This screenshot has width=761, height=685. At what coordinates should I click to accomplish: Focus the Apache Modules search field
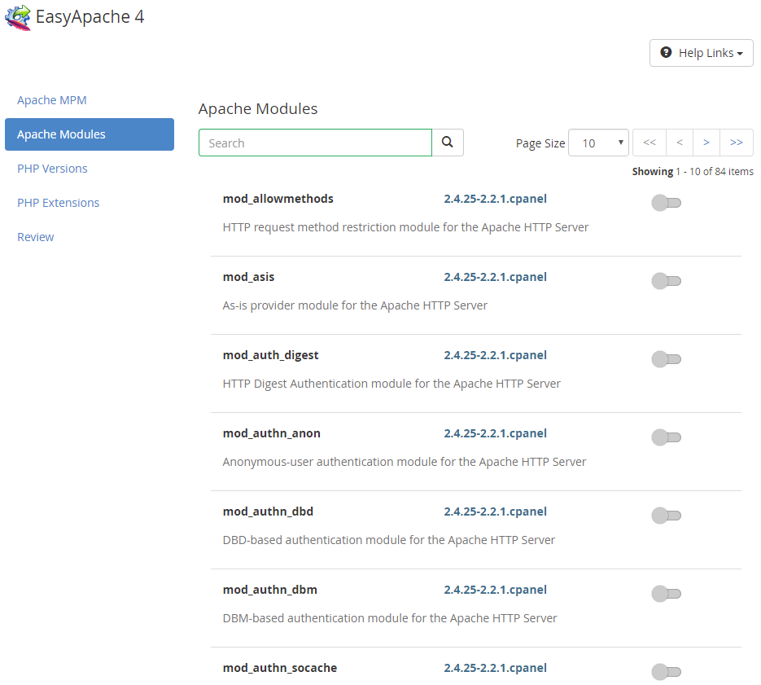click(315, 143)
